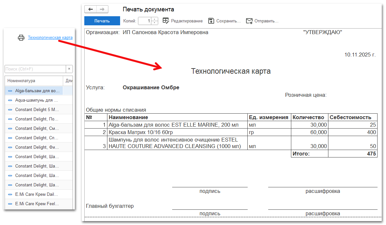386x225 pixels.
Task: Click the printer icon beside Технологическая карта
Action: (21, 38)
